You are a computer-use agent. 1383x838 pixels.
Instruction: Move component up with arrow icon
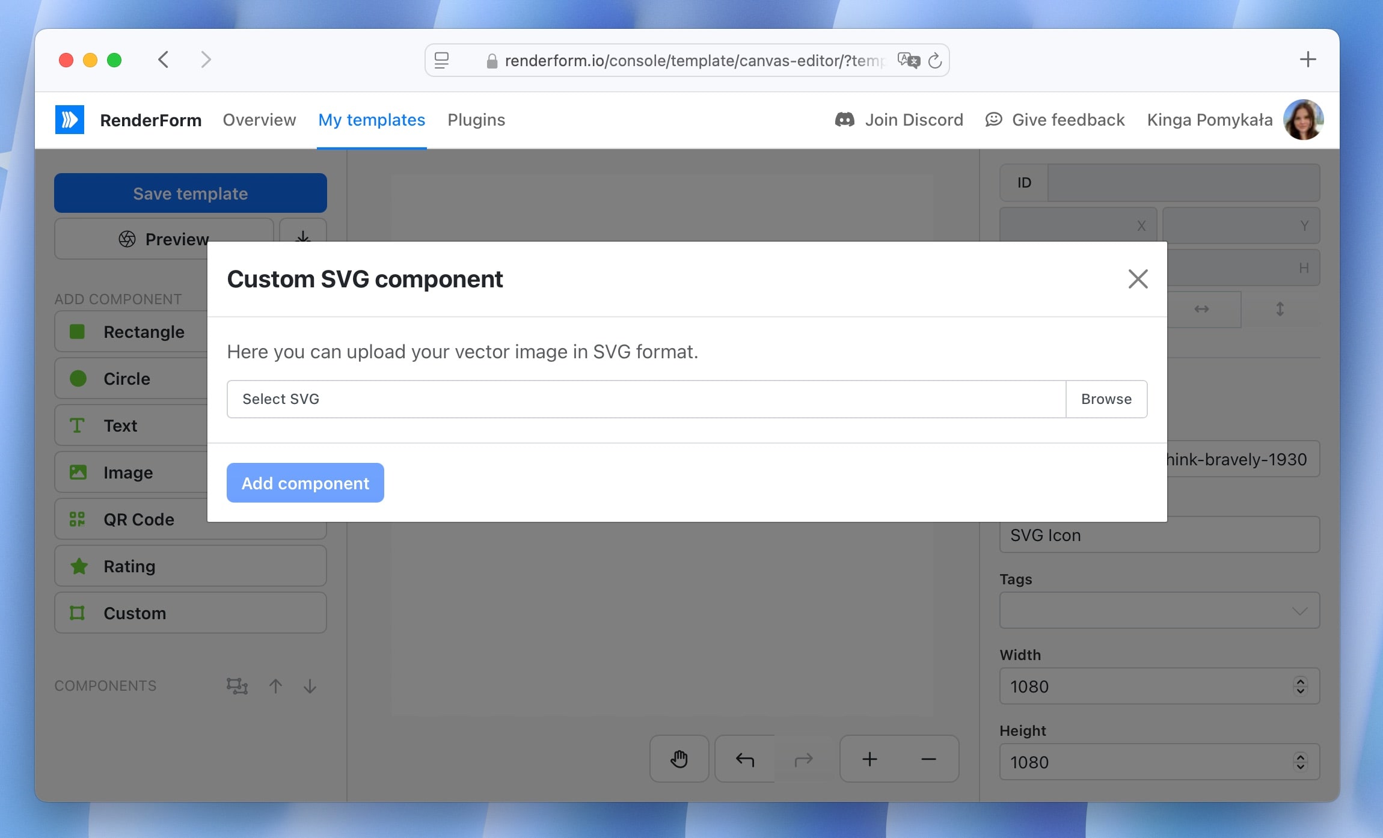(x=275, y=686)
